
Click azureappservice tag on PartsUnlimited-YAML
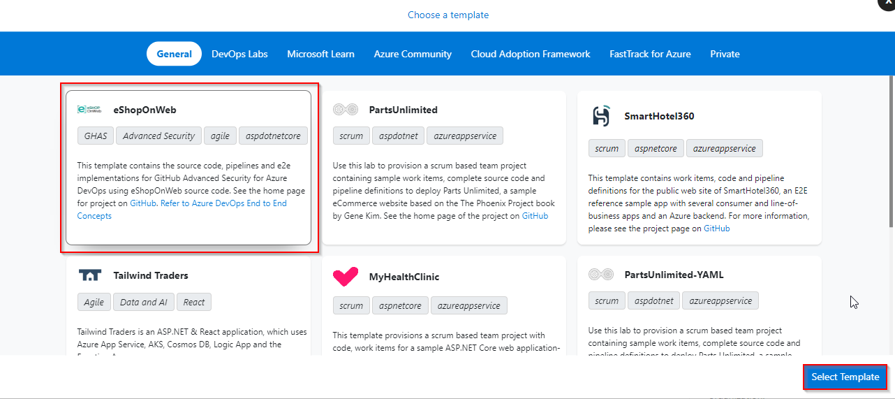point(720,300)
